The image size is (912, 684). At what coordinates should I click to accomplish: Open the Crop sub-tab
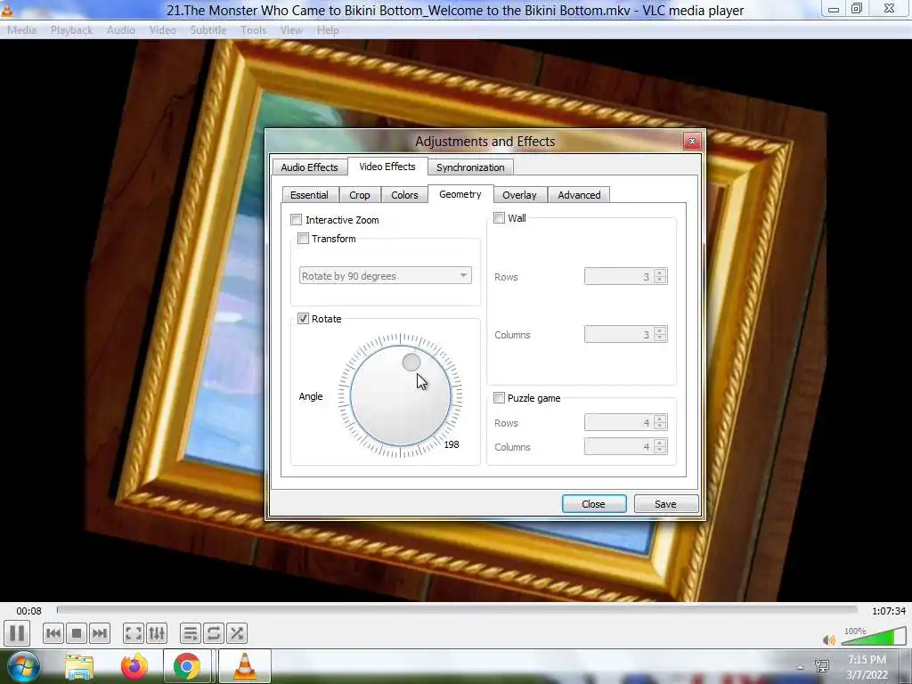pos(360,195)
